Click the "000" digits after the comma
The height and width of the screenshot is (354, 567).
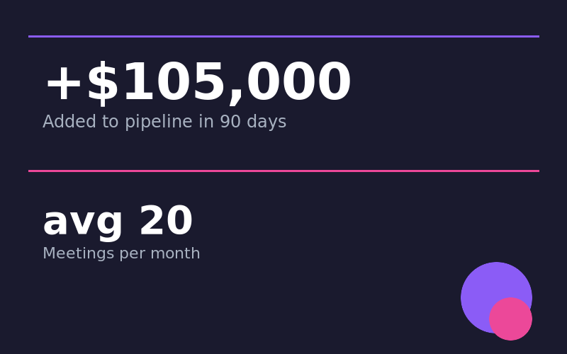(298, 84)
